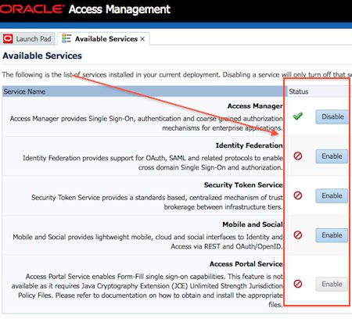Enable the Mobile and Social service
This screenshot has height=326, width=352.
pyautogui.click(x=332, y=235)
